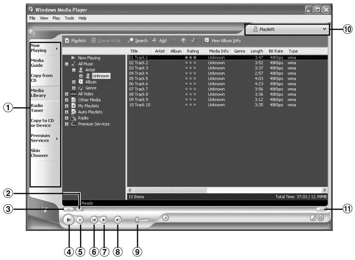Open the Skin Chooser tab
The image size is (355, 260).
click(45, 153)
